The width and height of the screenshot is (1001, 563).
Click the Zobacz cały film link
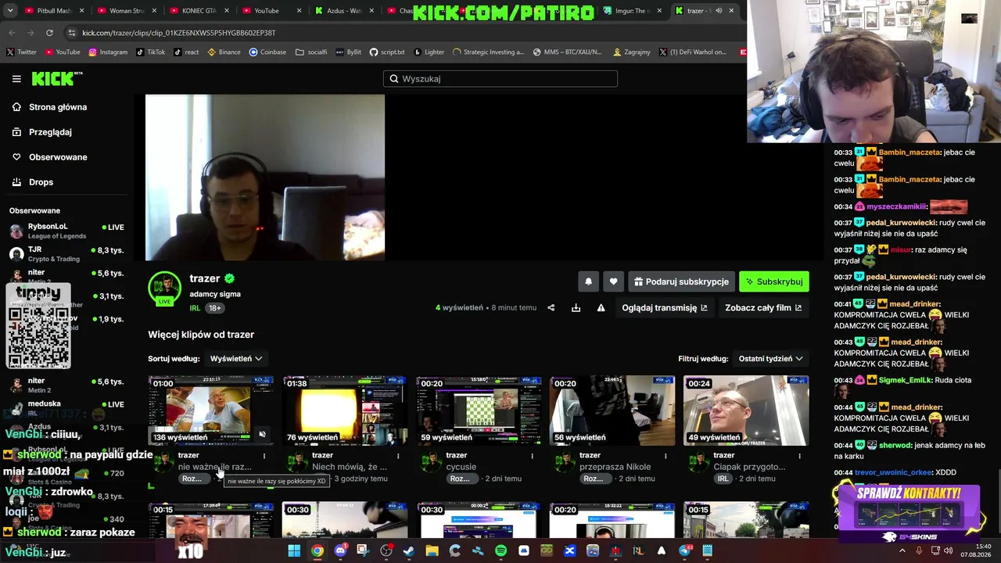(x=763, y=308)
